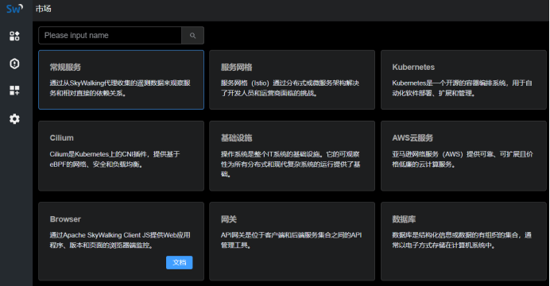Click the 基础设施 description about 操作系统

(290, 164)
